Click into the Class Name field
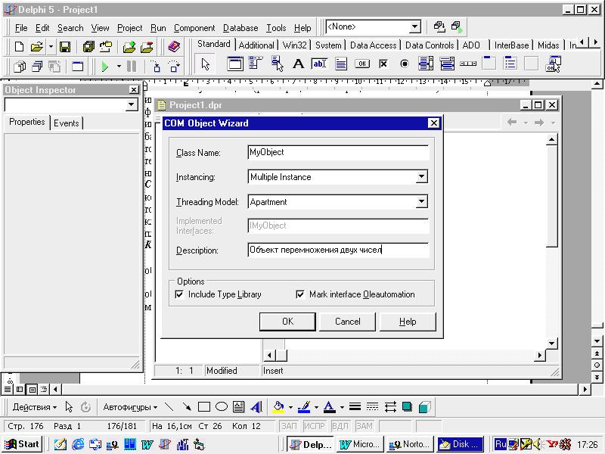This screenshot has width=605, height=454. coord(338,152)
